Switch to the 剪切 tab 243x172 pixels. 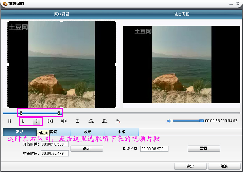[x=53, y=132]
